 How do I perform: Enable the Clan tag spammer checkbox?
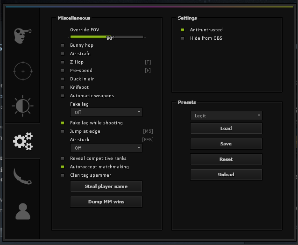tap(63, 175)
